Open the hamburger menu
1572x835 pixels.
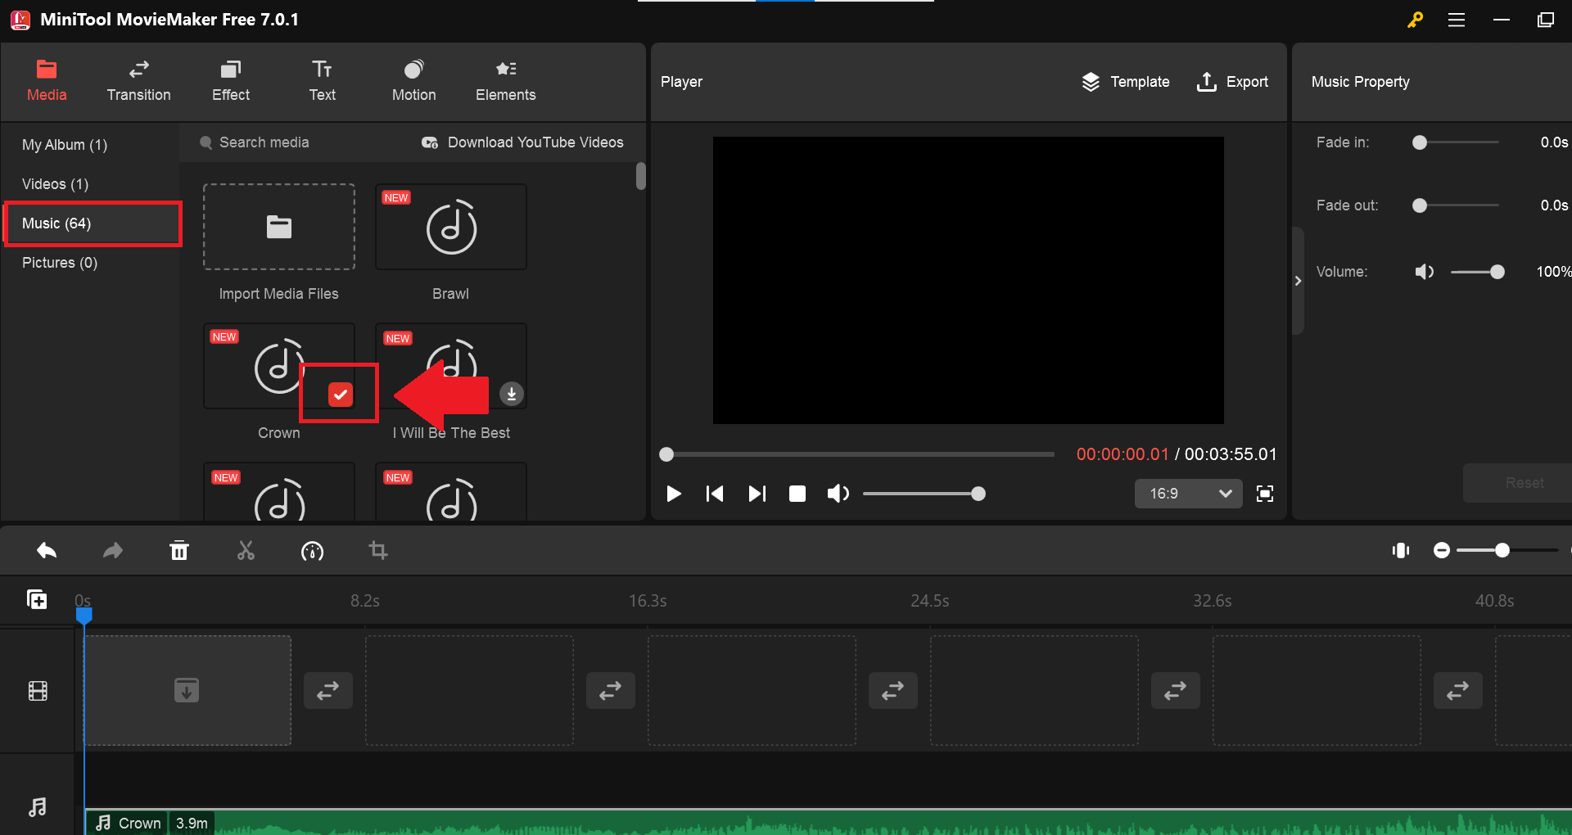coord(1457,20)
